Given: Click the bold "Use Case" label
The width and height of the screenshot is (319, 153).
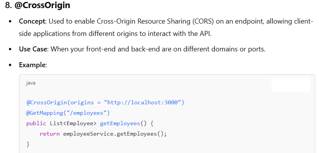Looking at the screenshot, I should [x=33, y=49].
